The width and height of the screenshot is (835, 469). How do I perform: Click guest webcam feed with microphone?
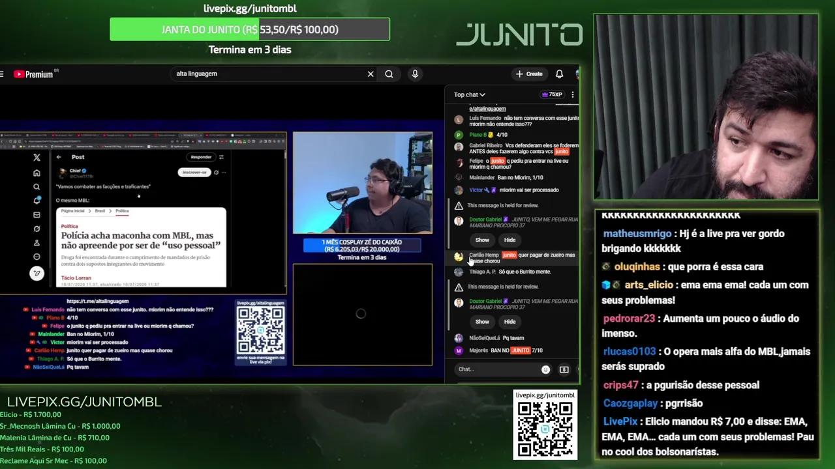point(362,183)
